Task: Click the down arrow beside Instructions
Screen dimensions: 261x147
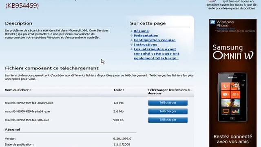Action: pyautogui.click(x=131, y=45)
